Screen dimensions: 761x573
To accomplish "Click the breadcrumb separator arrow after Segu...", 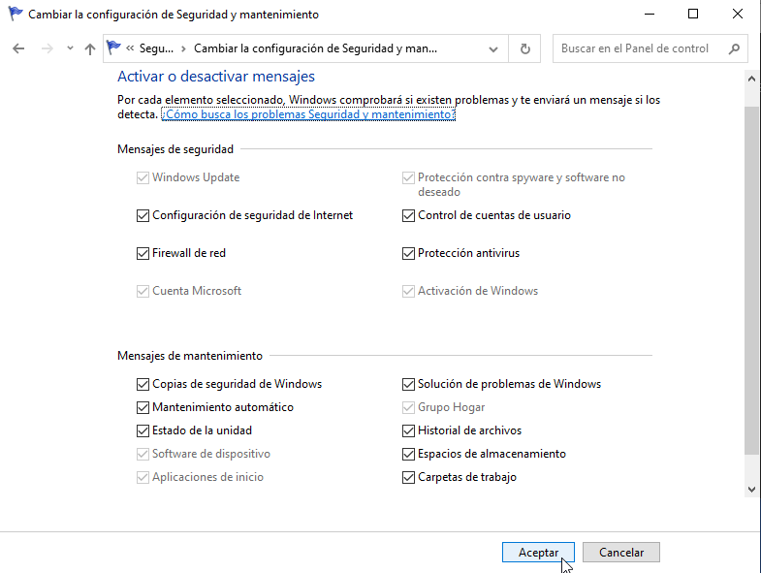I will pyautogui.click(x=183, y=48).
